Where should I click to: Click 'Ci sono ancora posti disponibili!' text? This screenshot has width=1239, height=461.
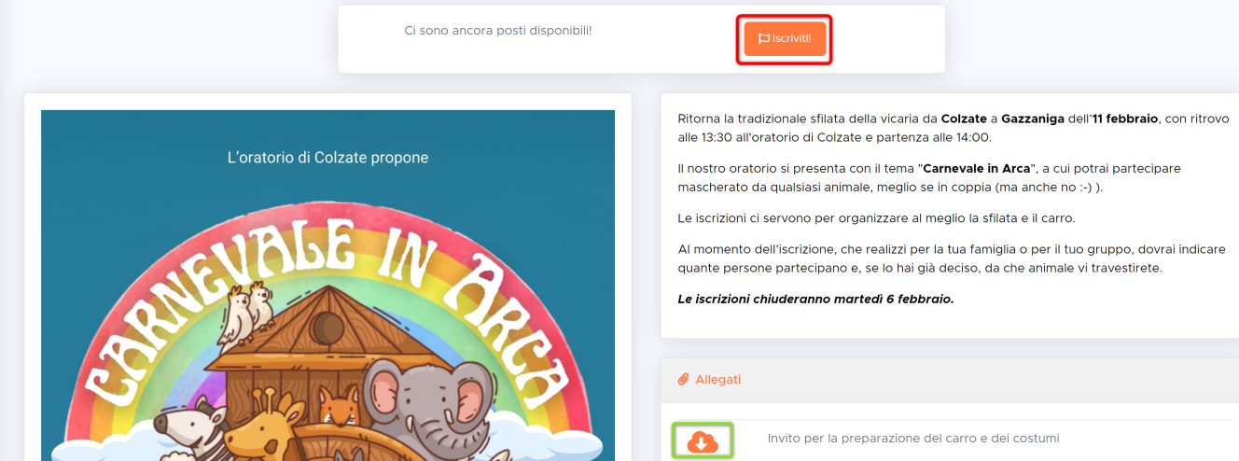tap(498, 31)
